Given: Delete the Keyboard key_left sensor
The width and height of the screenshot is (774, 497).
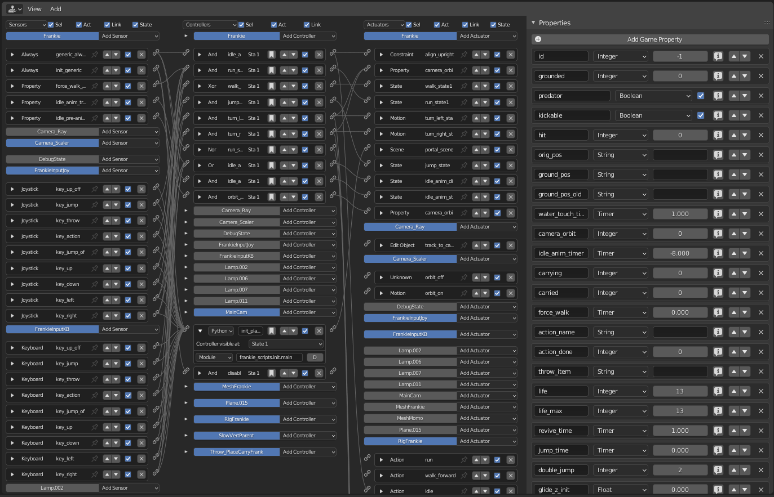Looking at the screenshot, I should tap(141, 459).
